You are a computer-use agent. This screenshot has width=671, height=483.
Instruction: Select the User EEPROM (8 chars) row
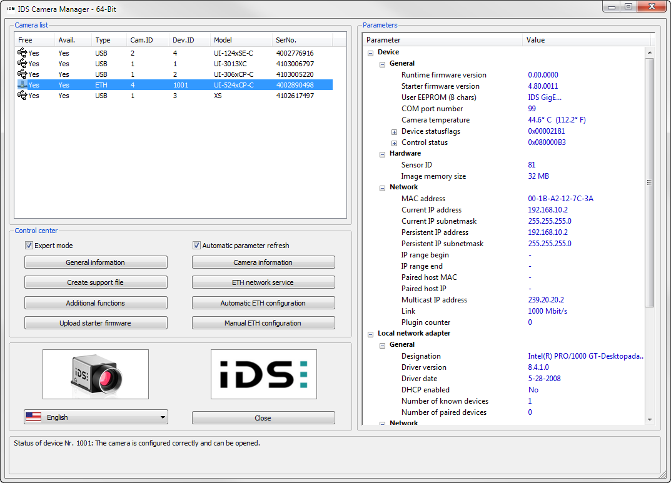pos(503,97)
